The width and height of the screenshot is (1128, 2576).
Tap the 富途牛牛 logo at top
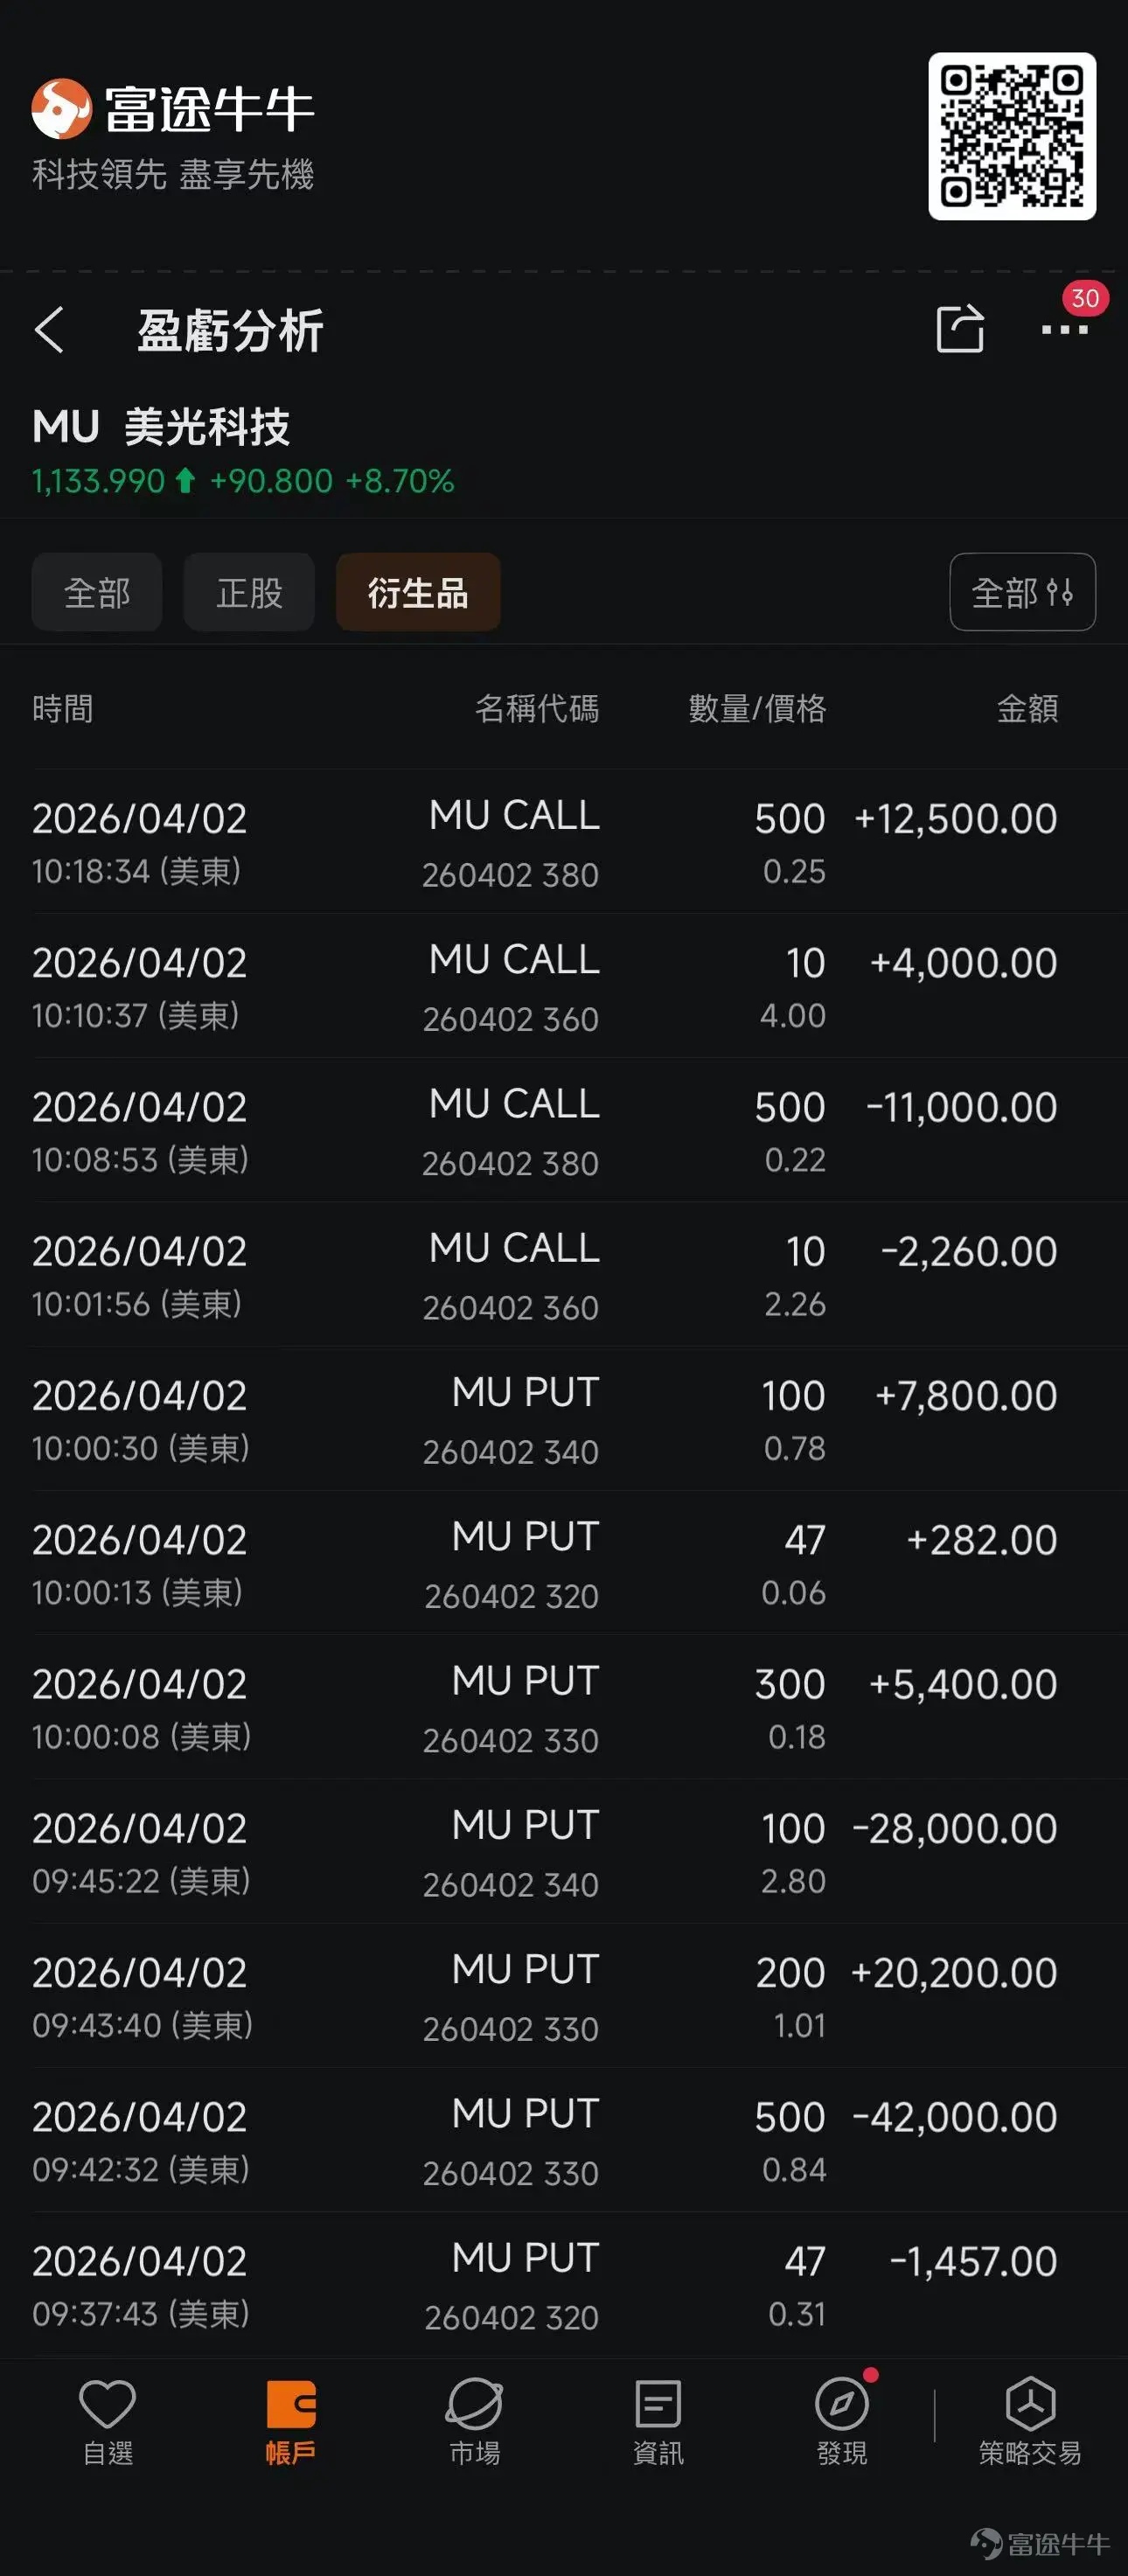pyautogui.click(x=172, y=108)
